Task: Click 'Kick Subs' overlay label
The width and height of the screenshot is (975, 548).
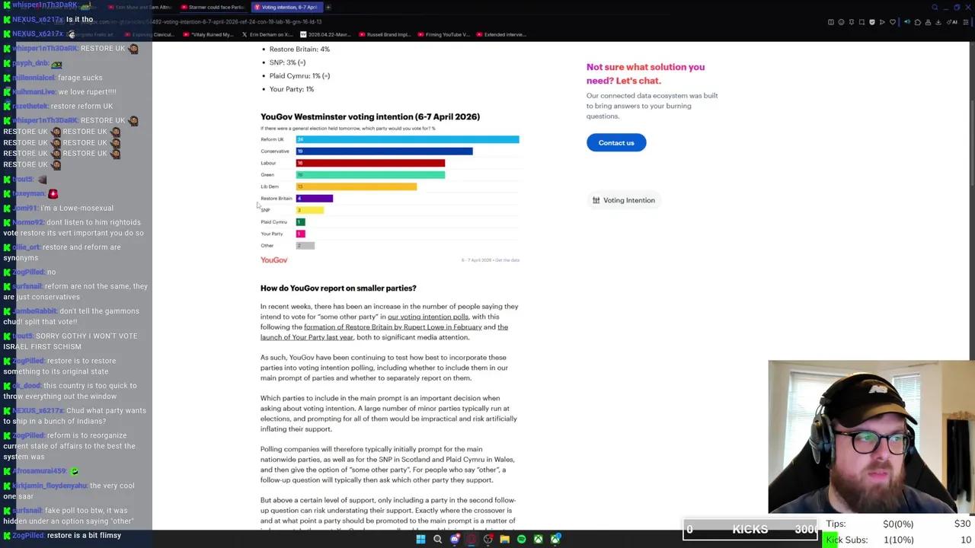Action: click(847, 540)
